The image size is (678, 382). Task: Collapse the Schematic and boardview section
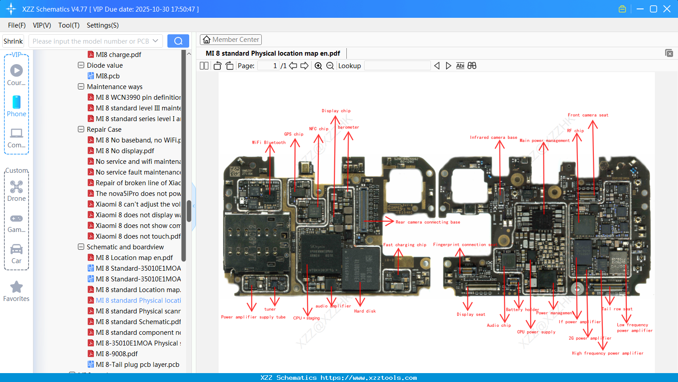click(x=81, y=247)
